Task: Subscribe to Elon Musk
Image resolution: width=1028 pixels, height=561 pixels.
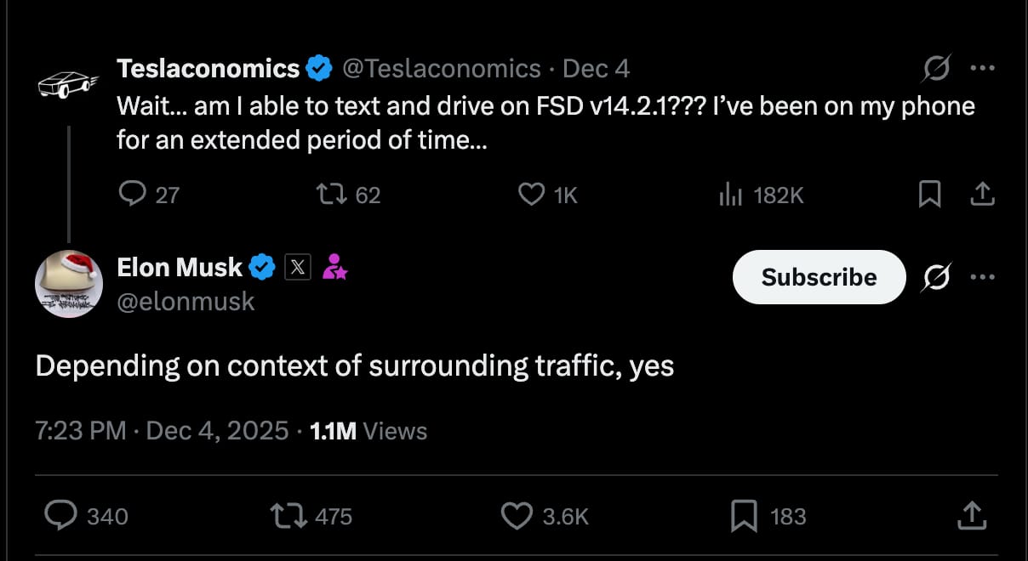Action: (819, 277)
